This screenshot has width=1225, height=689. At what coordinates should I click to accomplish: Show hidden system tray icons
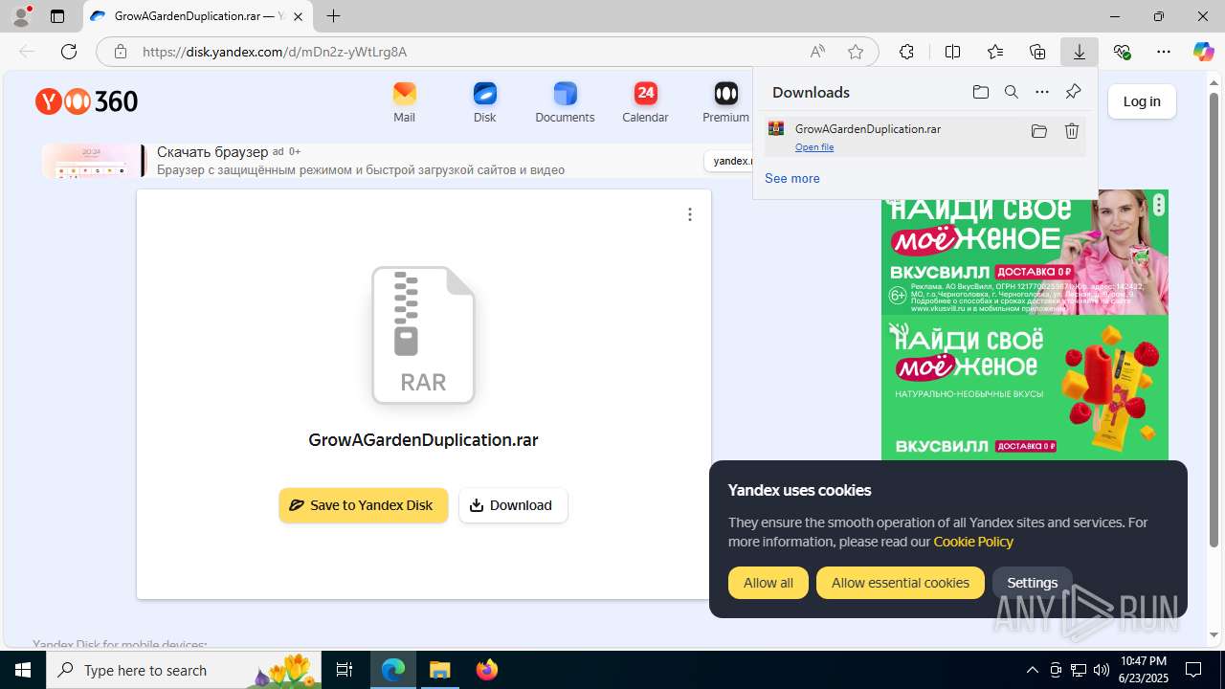tap(1032, 670)
